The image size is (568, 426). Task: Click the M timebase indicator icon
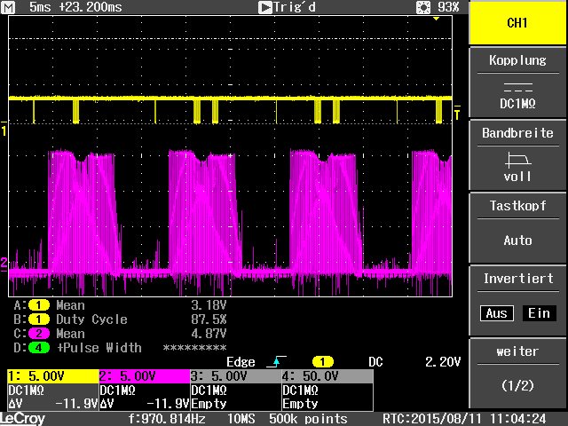pyautogui.click(x=8, y=7)
